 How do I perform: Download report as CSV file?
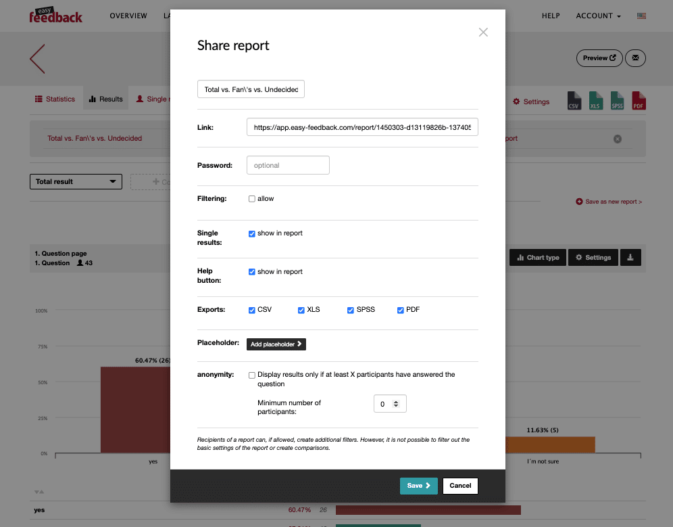point(574,101)
